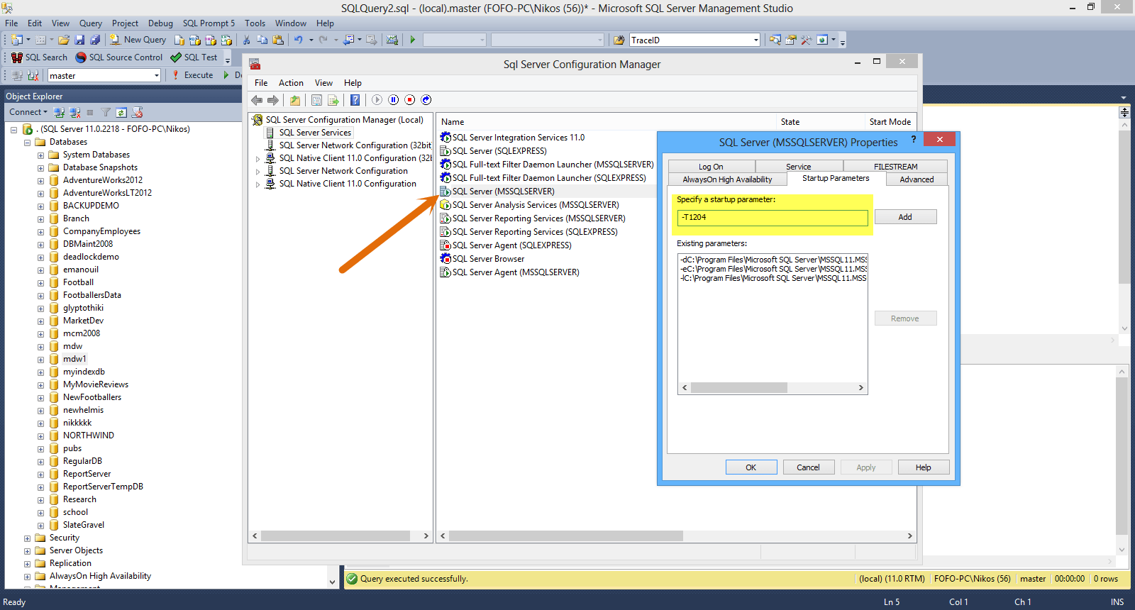This screenshot has width=1135, height=610.
Task: Switch to the Service tab
Action: [x=799, y=167]
